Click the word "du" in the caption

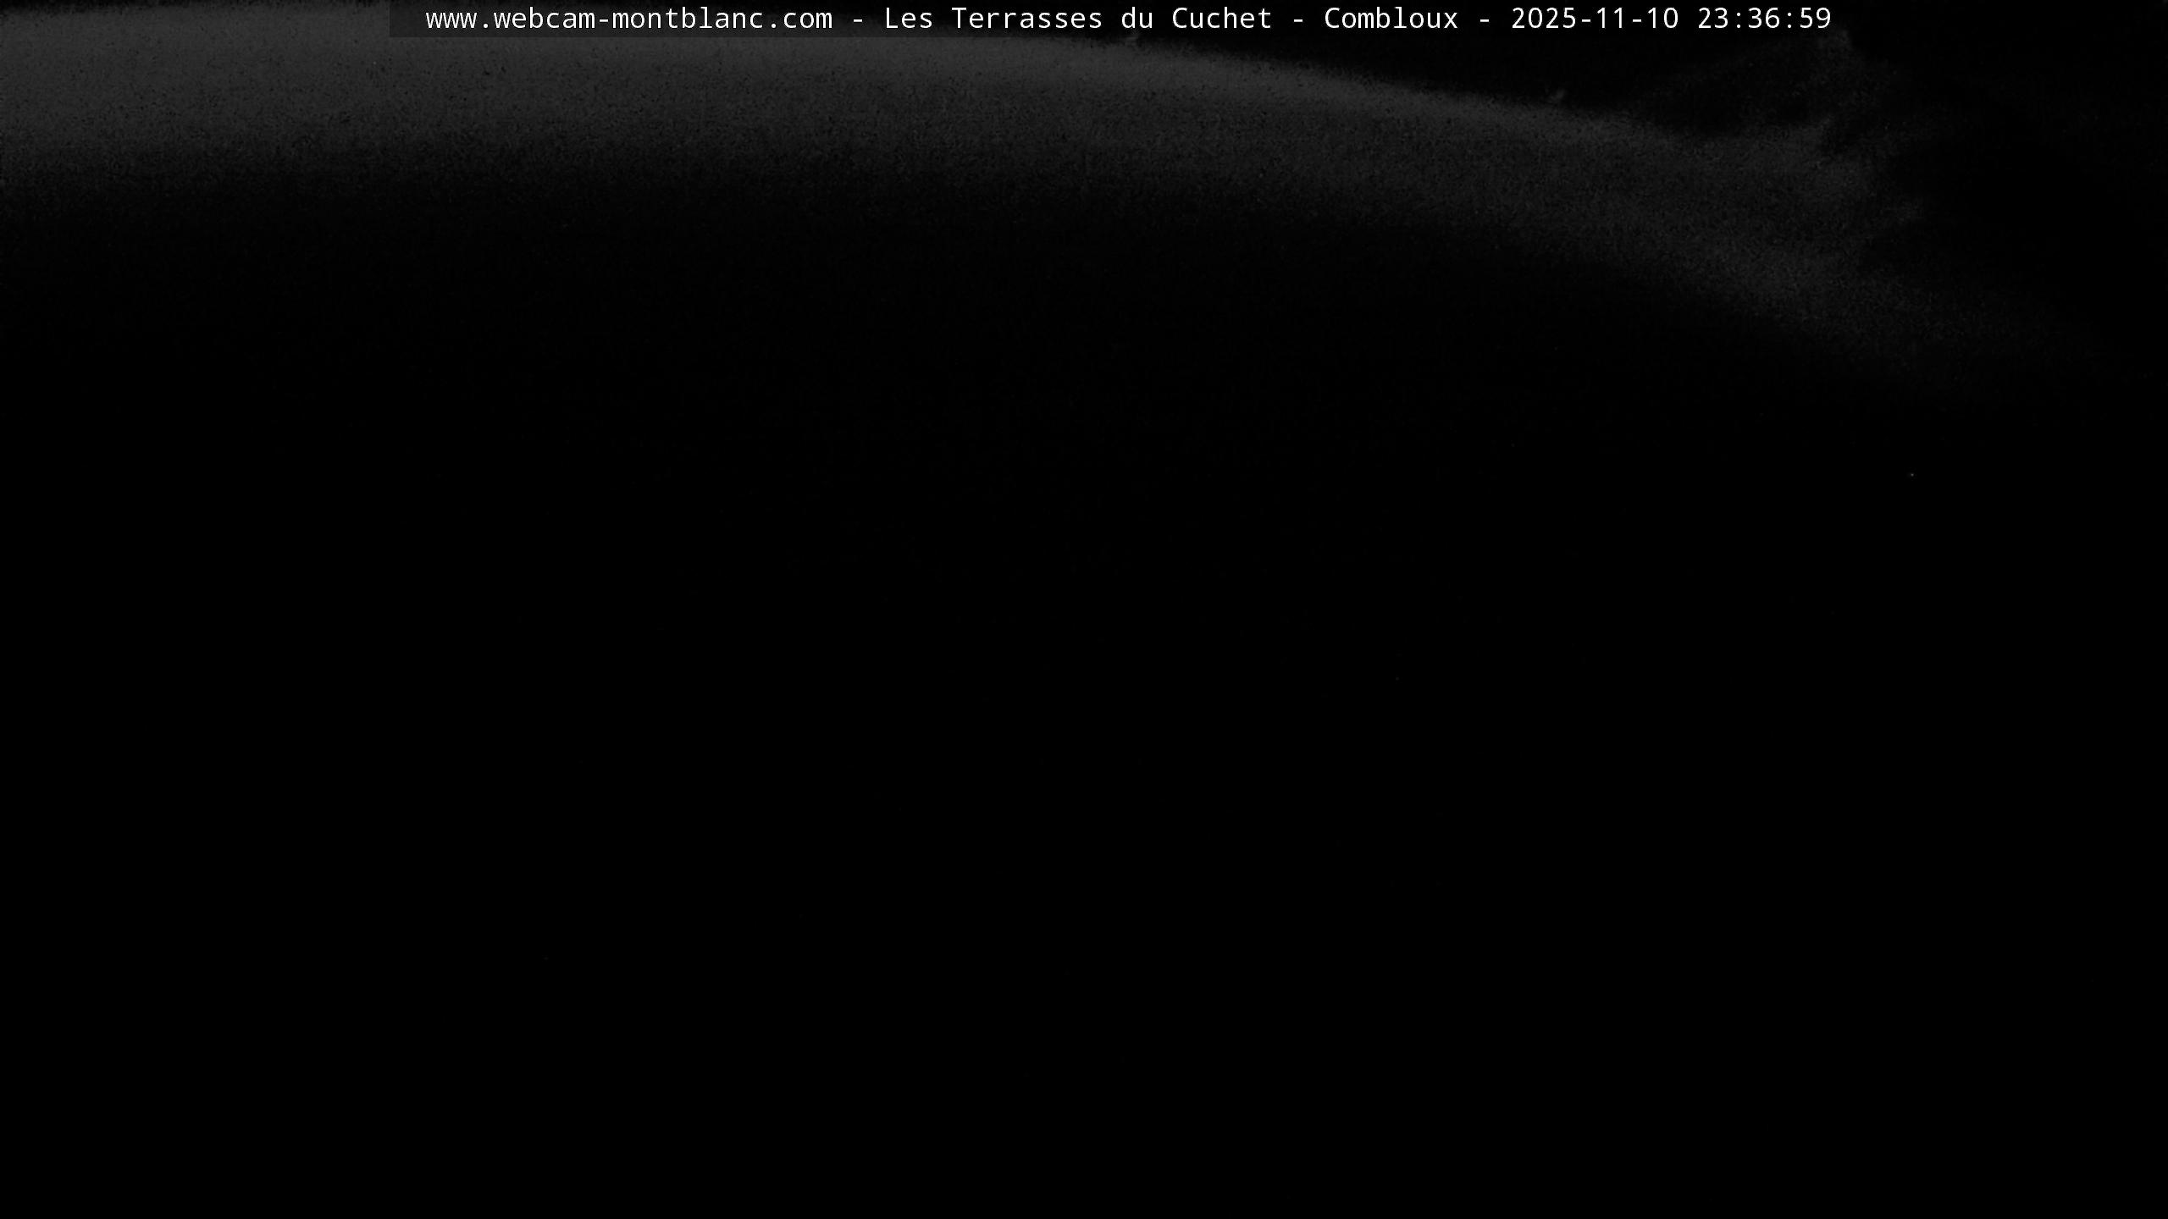coord(1137,19)
